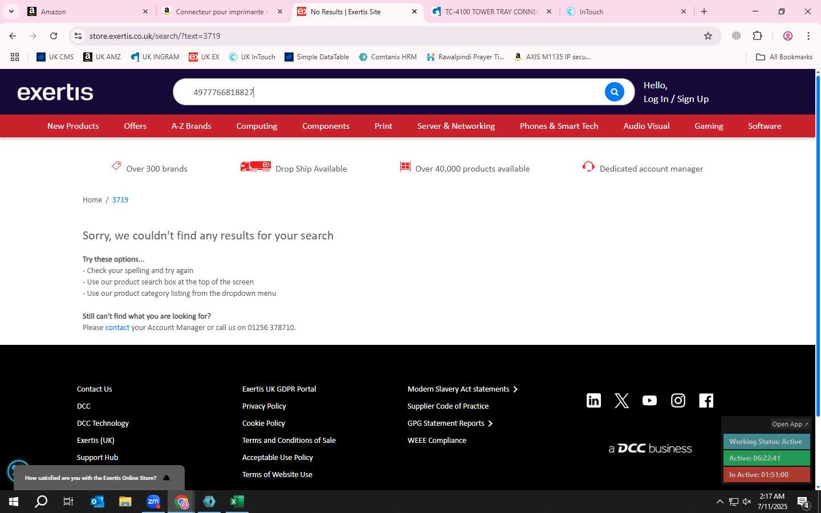Expand Modern Slavery Act statements chevron
The width and height of the screenshot is (821, 513).
(515, 389)
